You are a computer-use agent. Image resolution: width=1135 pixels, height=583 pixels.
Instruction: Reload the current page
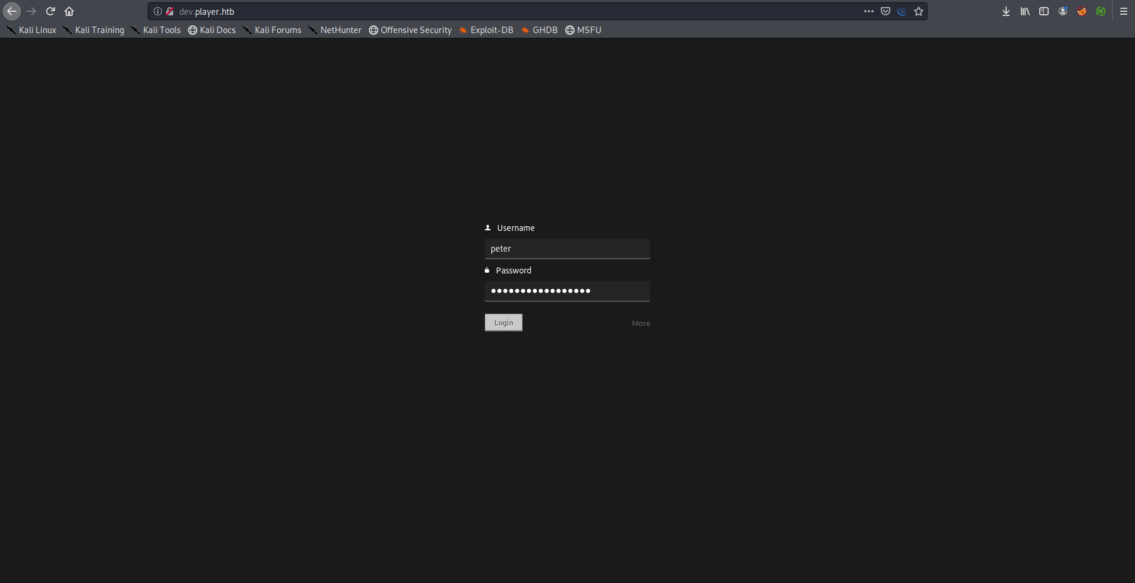click(50, 11)
